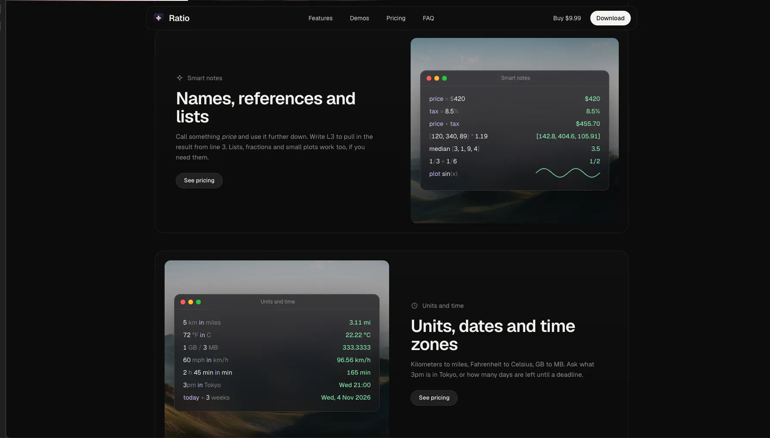Click See pricing under Units, dates and time zones

434,398
